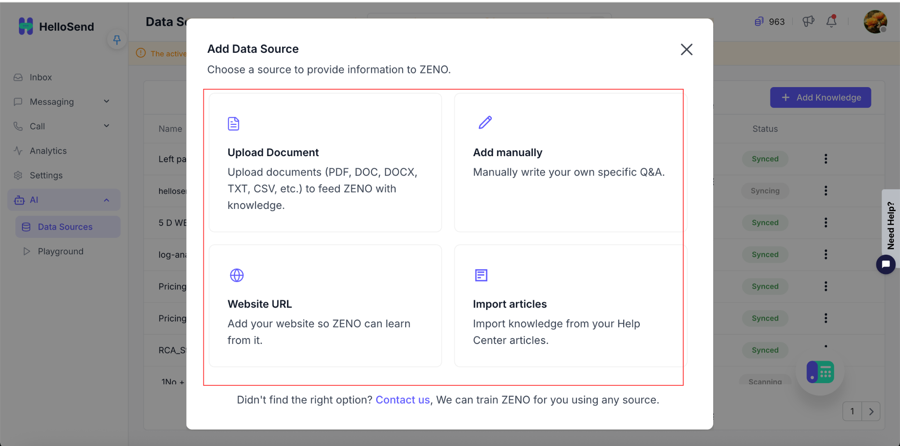Open the dialer keypad floating button
This screenshot has width=900, height=446.
820,372
